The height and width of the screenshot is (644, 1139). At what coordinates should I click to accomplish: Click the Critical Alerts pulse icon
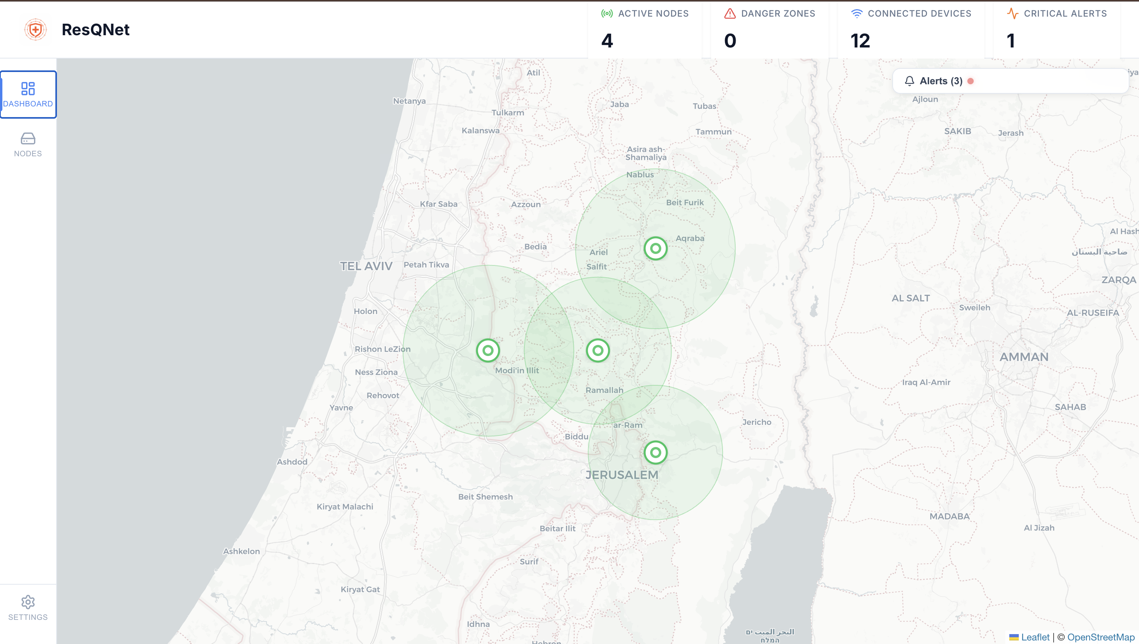click(x=1012, y=14)
